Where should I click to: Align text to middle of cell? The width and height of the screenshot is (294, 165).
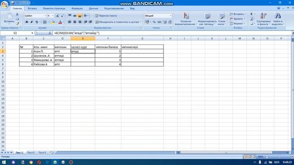(x=74, y=16)
